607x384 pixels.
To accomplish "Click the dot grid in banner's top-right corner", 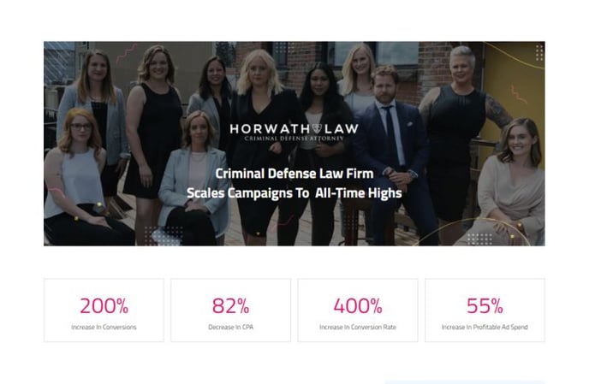I will (539, 53).
